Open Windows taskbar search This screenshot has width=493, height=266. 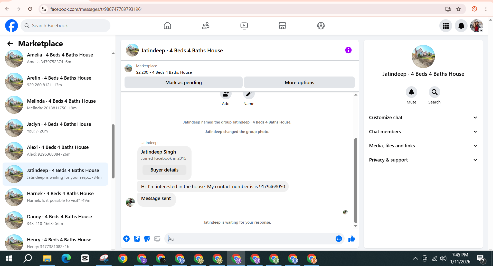point(28,258)
